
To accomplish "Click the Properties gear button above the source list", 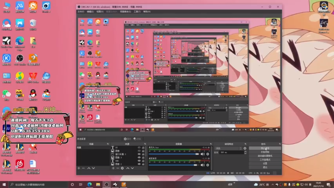I will [127, 139].
